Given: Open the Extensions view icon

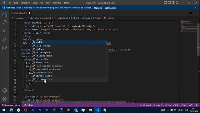Looking at the screenshot, I should point(5,48).
